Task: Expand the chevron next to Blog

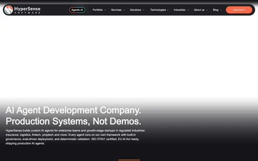Action: (221, 10)
